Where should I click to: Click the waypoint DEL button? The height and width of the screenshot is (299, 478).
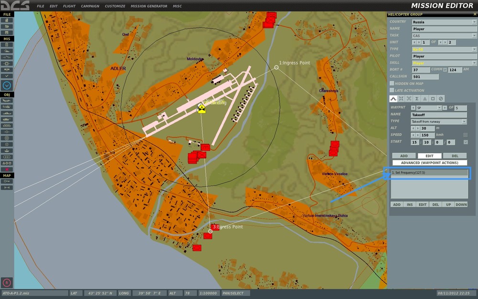[x=455, y=156]
